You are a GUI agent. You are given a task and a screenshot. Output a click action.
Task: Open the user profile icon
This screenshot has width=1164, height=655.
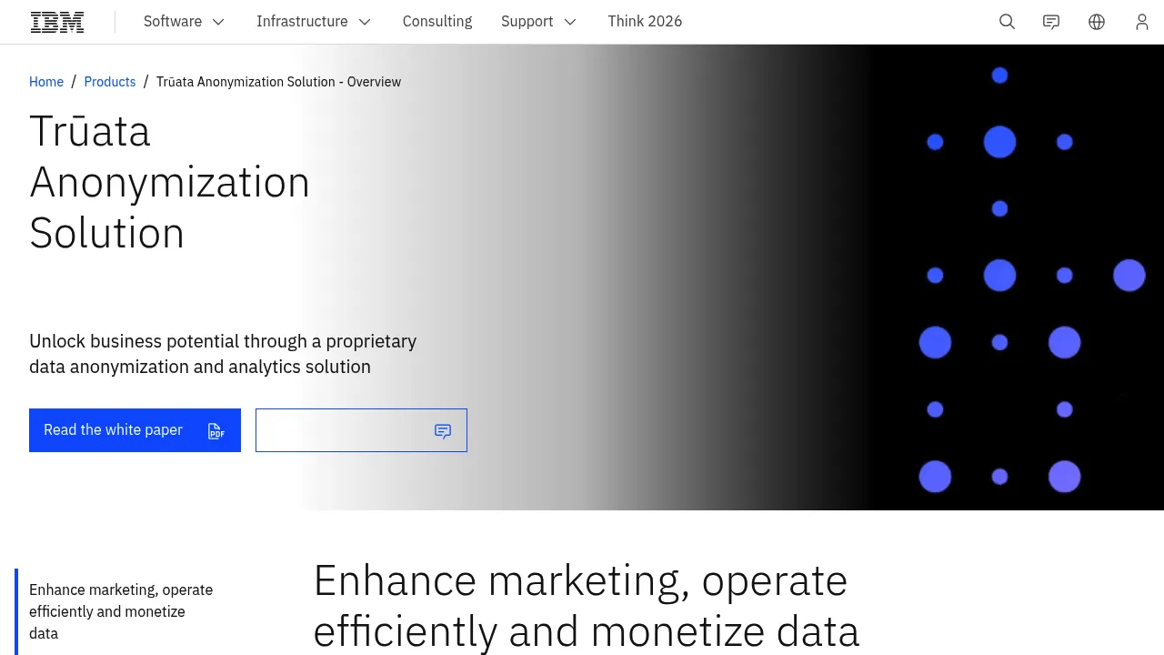click(1142, 22)
